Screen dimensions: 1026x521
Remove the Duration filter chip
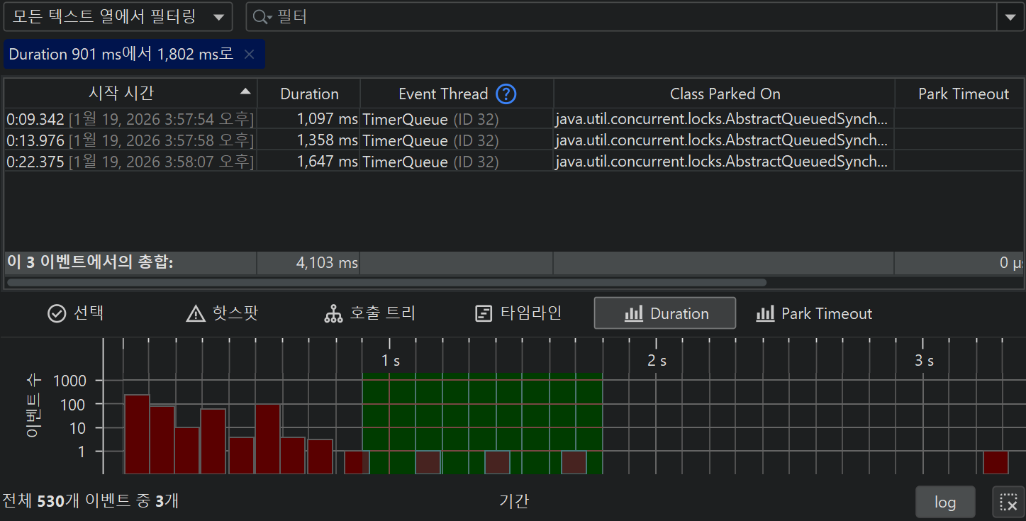tap(249, 54)
